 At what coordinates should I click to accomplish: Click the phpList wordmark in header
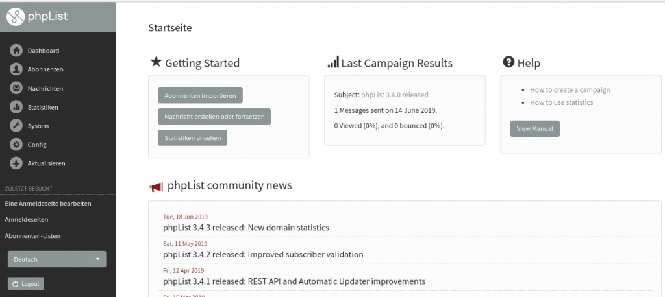click(x=47, y=16)
